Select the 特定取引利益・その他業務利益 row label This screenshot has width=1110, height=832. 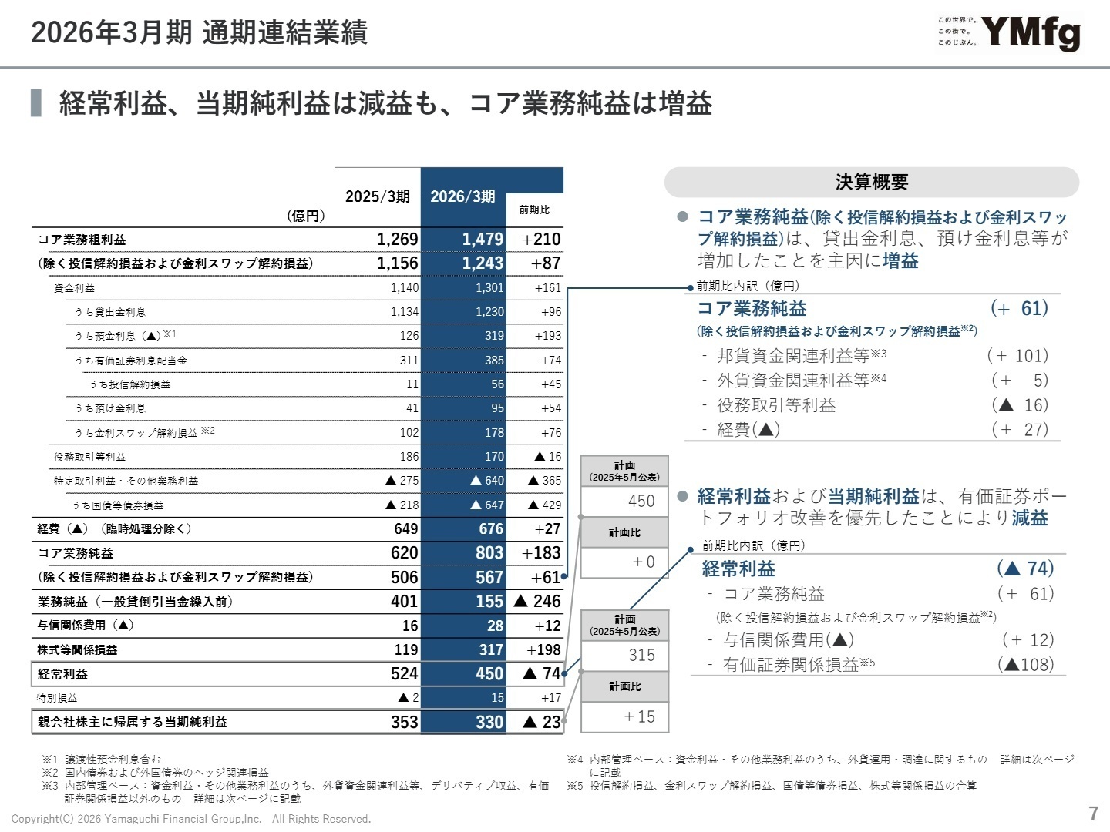126,481
